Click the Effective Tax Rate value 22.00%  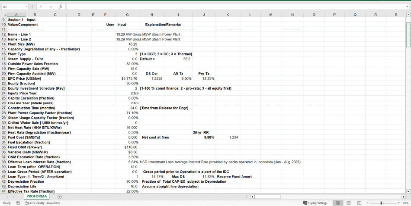(127, 191)
